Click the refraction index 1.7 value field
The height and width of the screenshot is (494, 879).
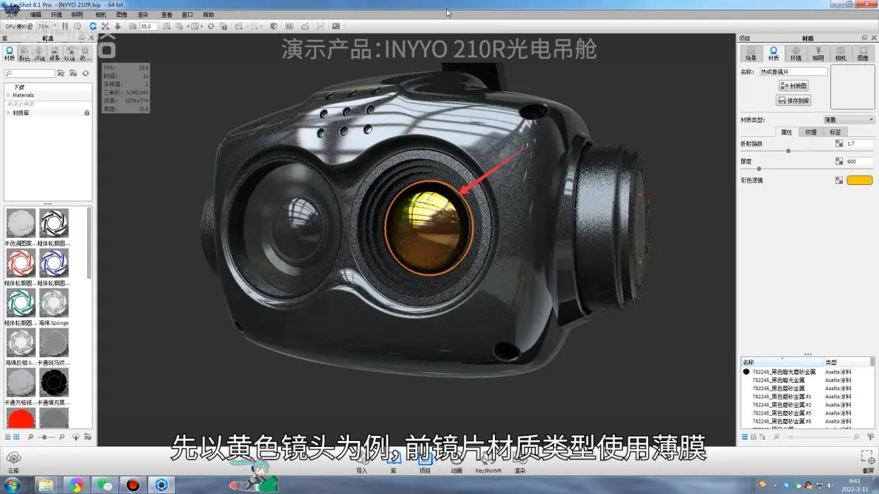point(859,144)
